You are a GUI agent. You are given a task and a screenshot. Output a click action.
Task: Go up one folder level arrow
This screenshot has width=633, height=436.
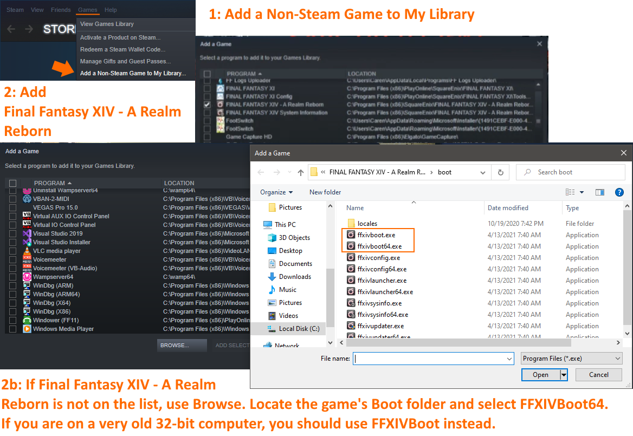(x=300, y=173)
